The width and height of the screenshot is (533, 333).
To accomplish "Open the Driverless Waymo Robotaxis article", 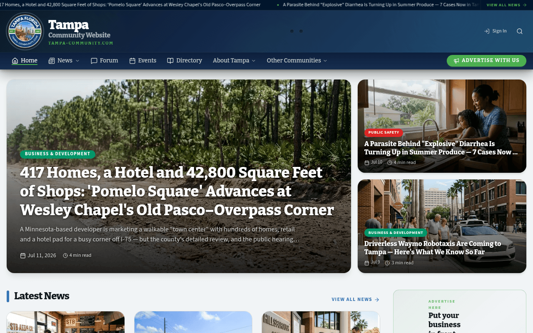I will click(x=433, y=248).
